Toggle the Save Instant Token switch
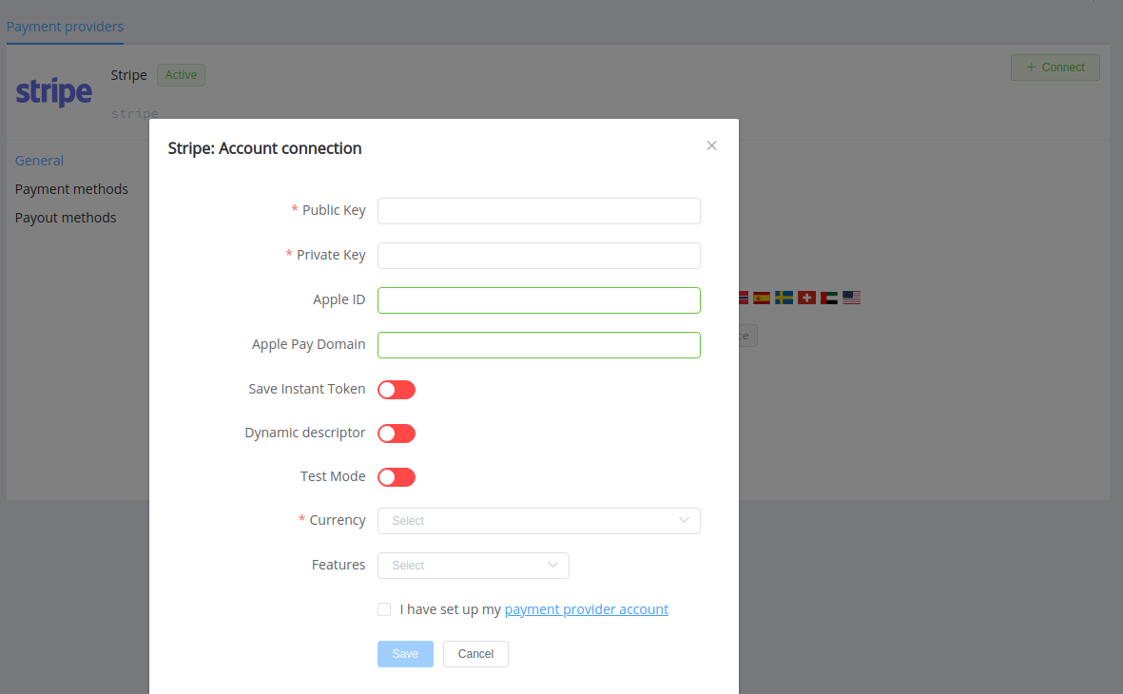The height and width of the screenshot is (694, 1123). tap(397, 390)
